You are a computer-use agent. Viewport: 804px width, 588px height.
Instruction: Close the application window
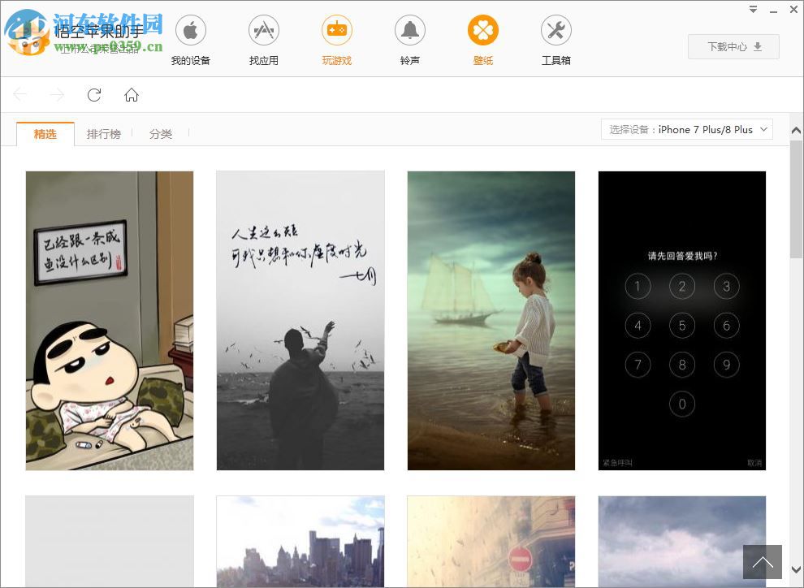793,9
